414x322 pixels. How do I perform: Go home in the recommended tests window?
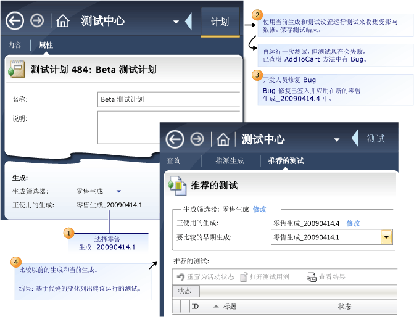(223, 139)
